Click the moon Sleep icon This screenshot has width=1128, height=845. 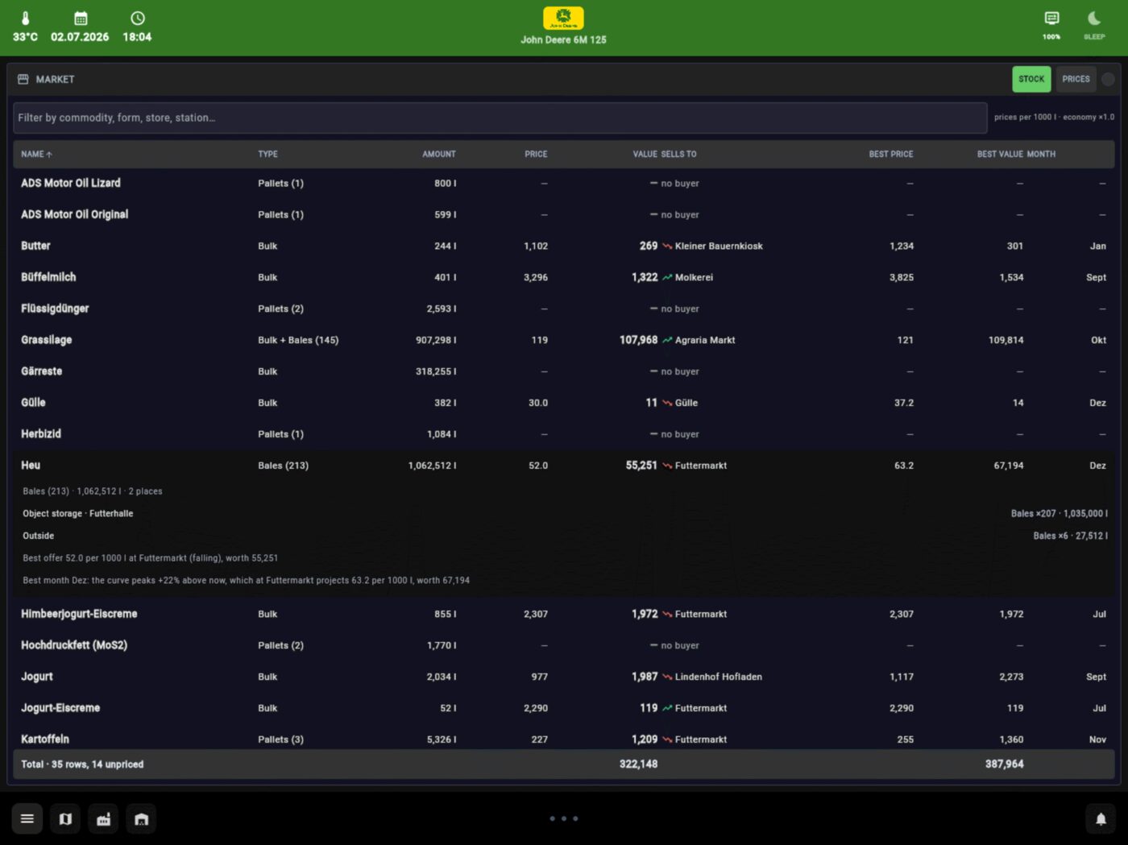click(x=1094, y=19)
